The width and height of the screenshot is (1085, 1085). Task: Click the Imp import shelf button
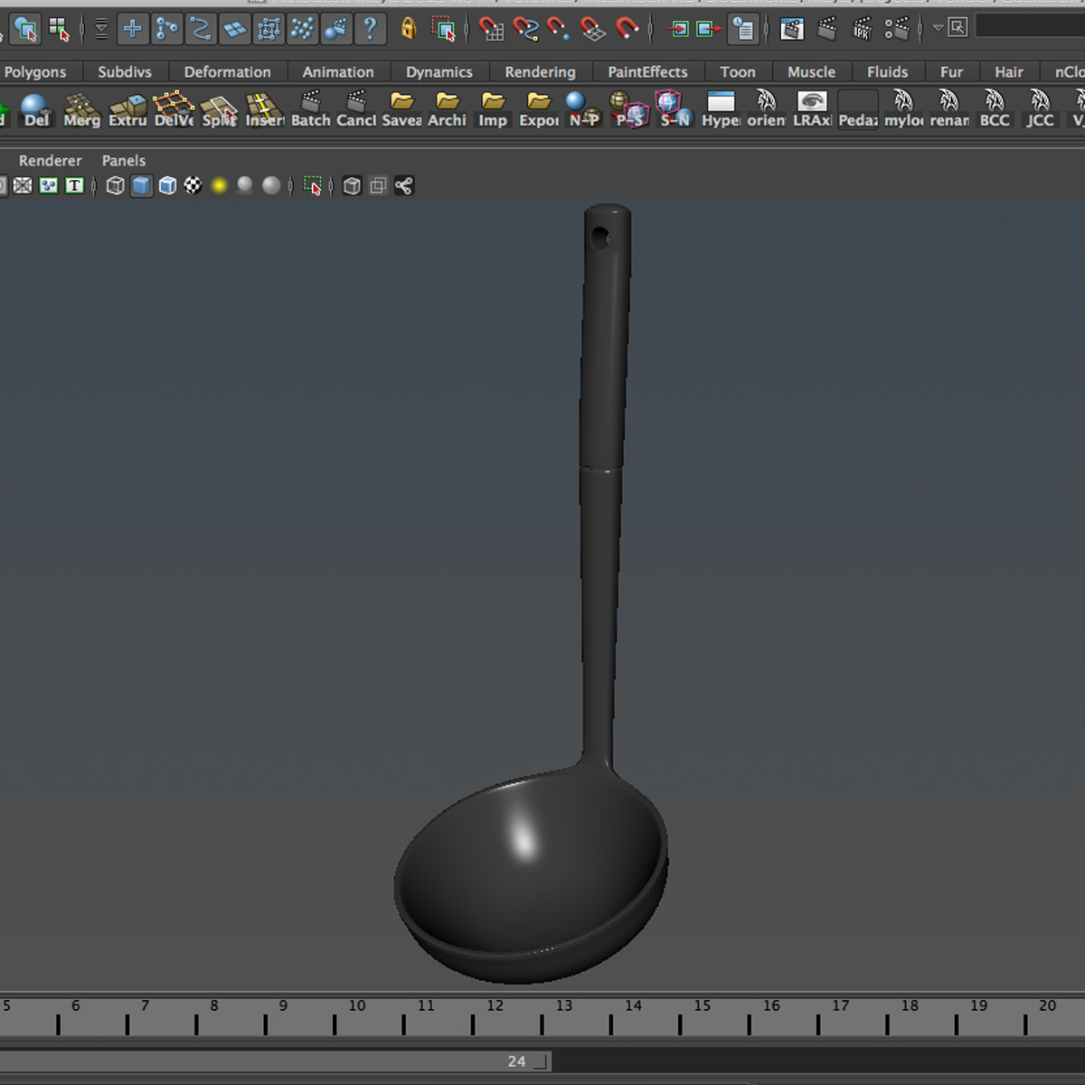point(493,109)
